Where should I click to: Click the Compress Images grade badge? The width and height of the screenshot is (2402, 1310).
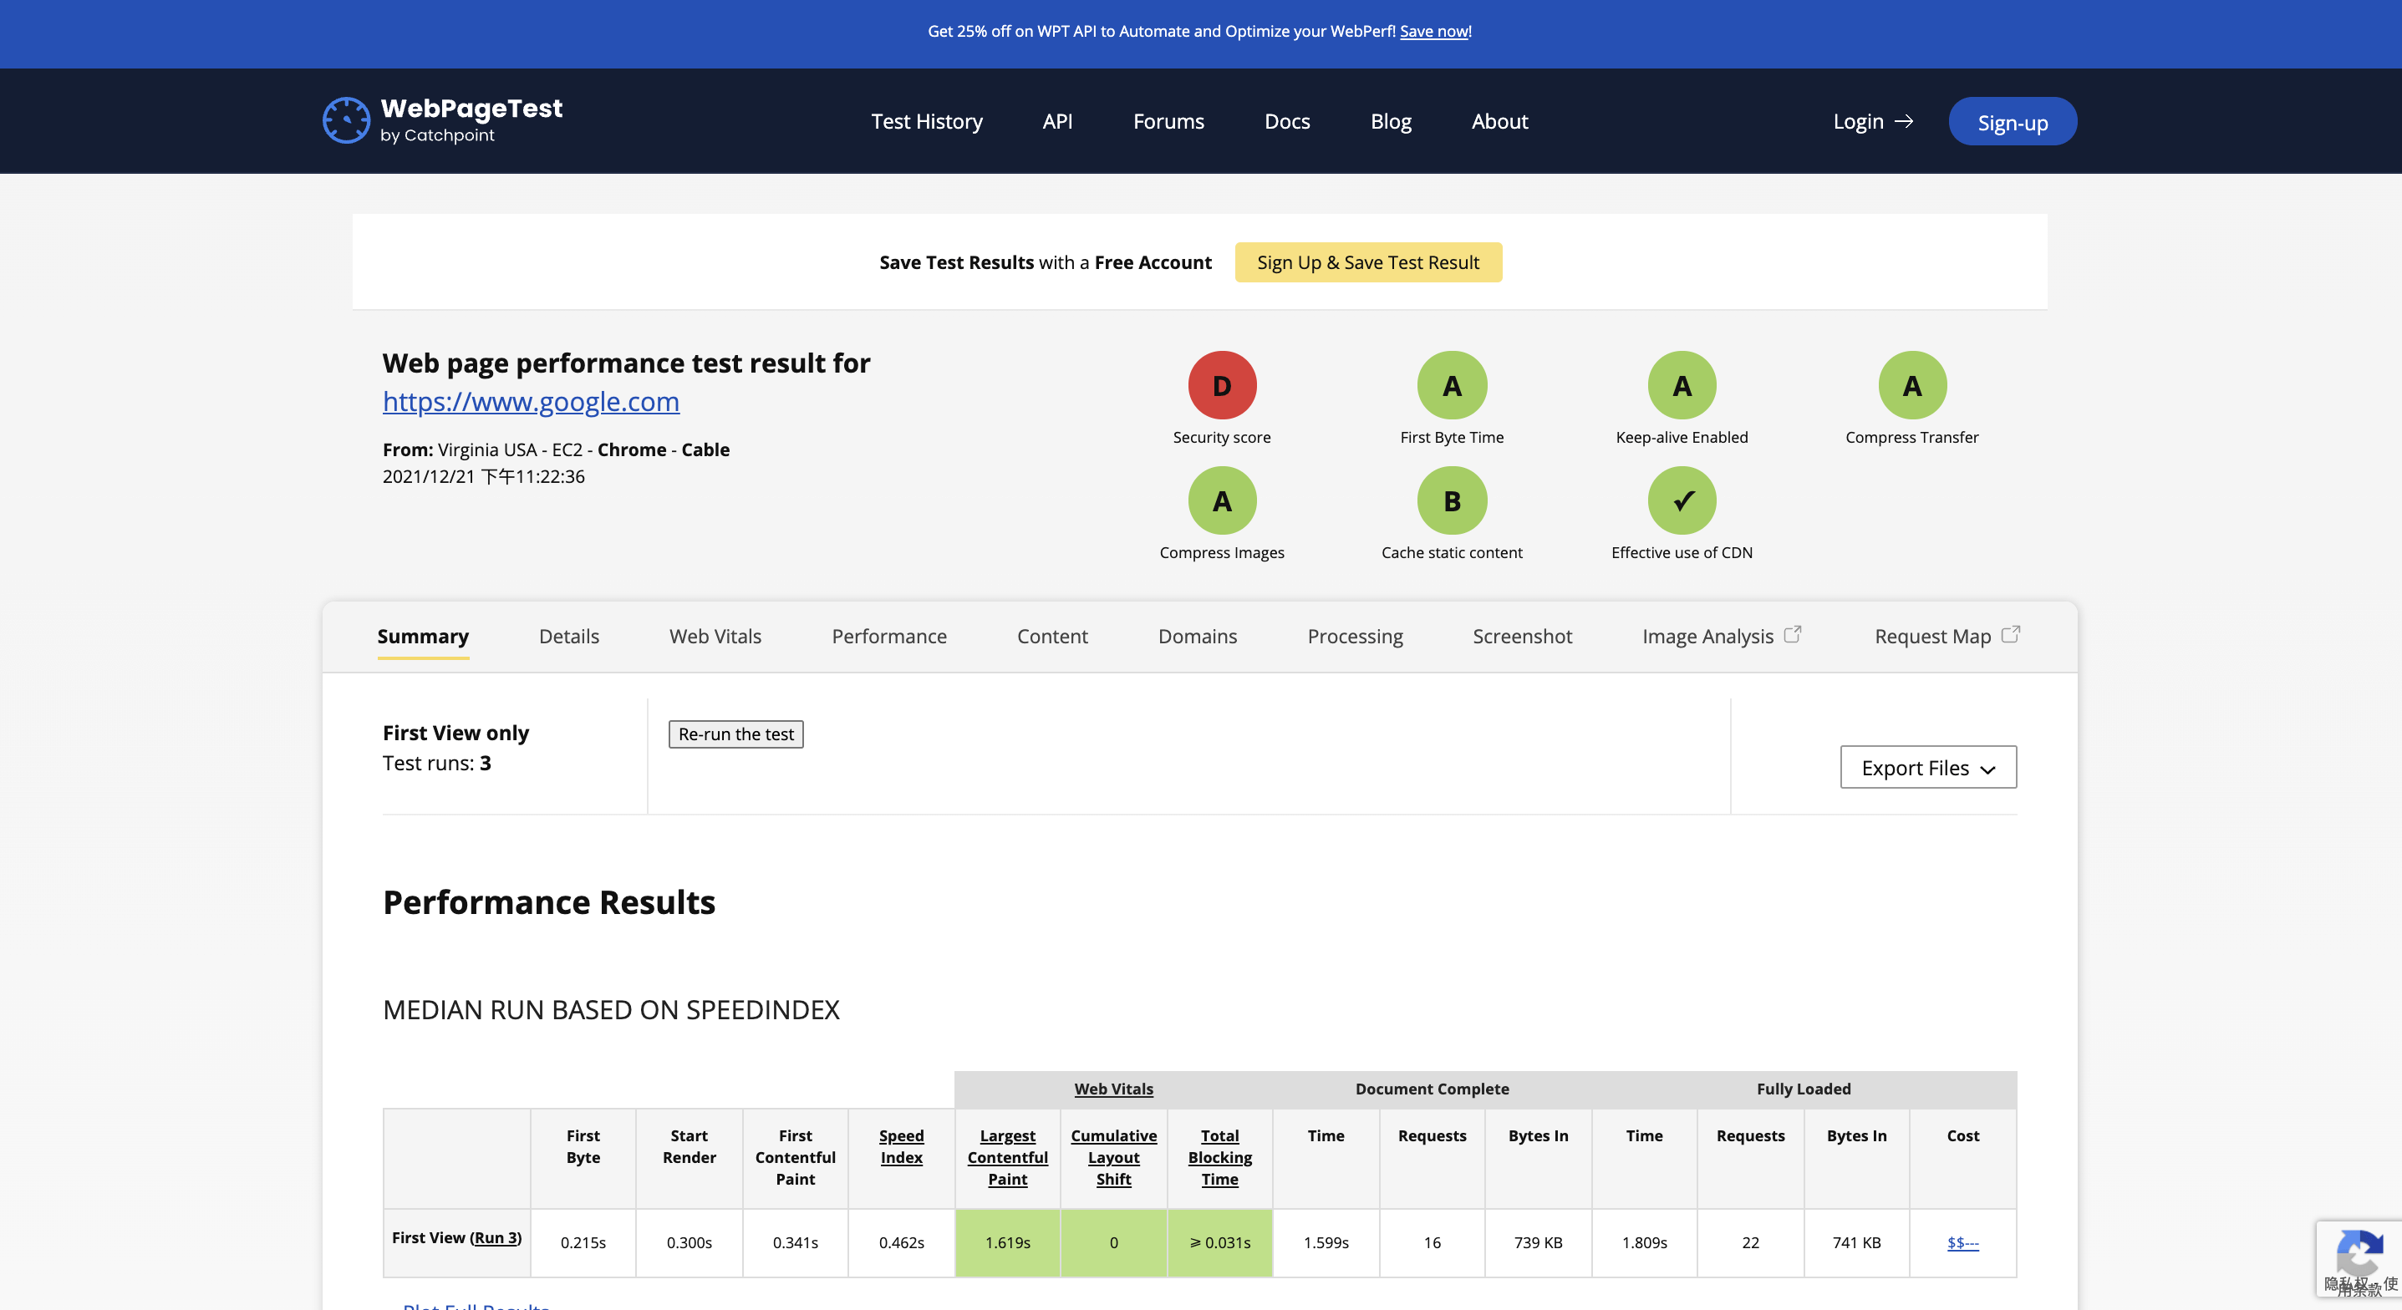pos(1222,500)
